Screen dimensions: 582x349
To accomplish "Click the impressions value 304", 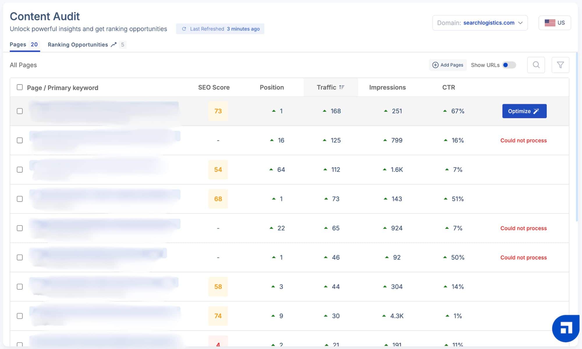I will (x=397, y=287).
